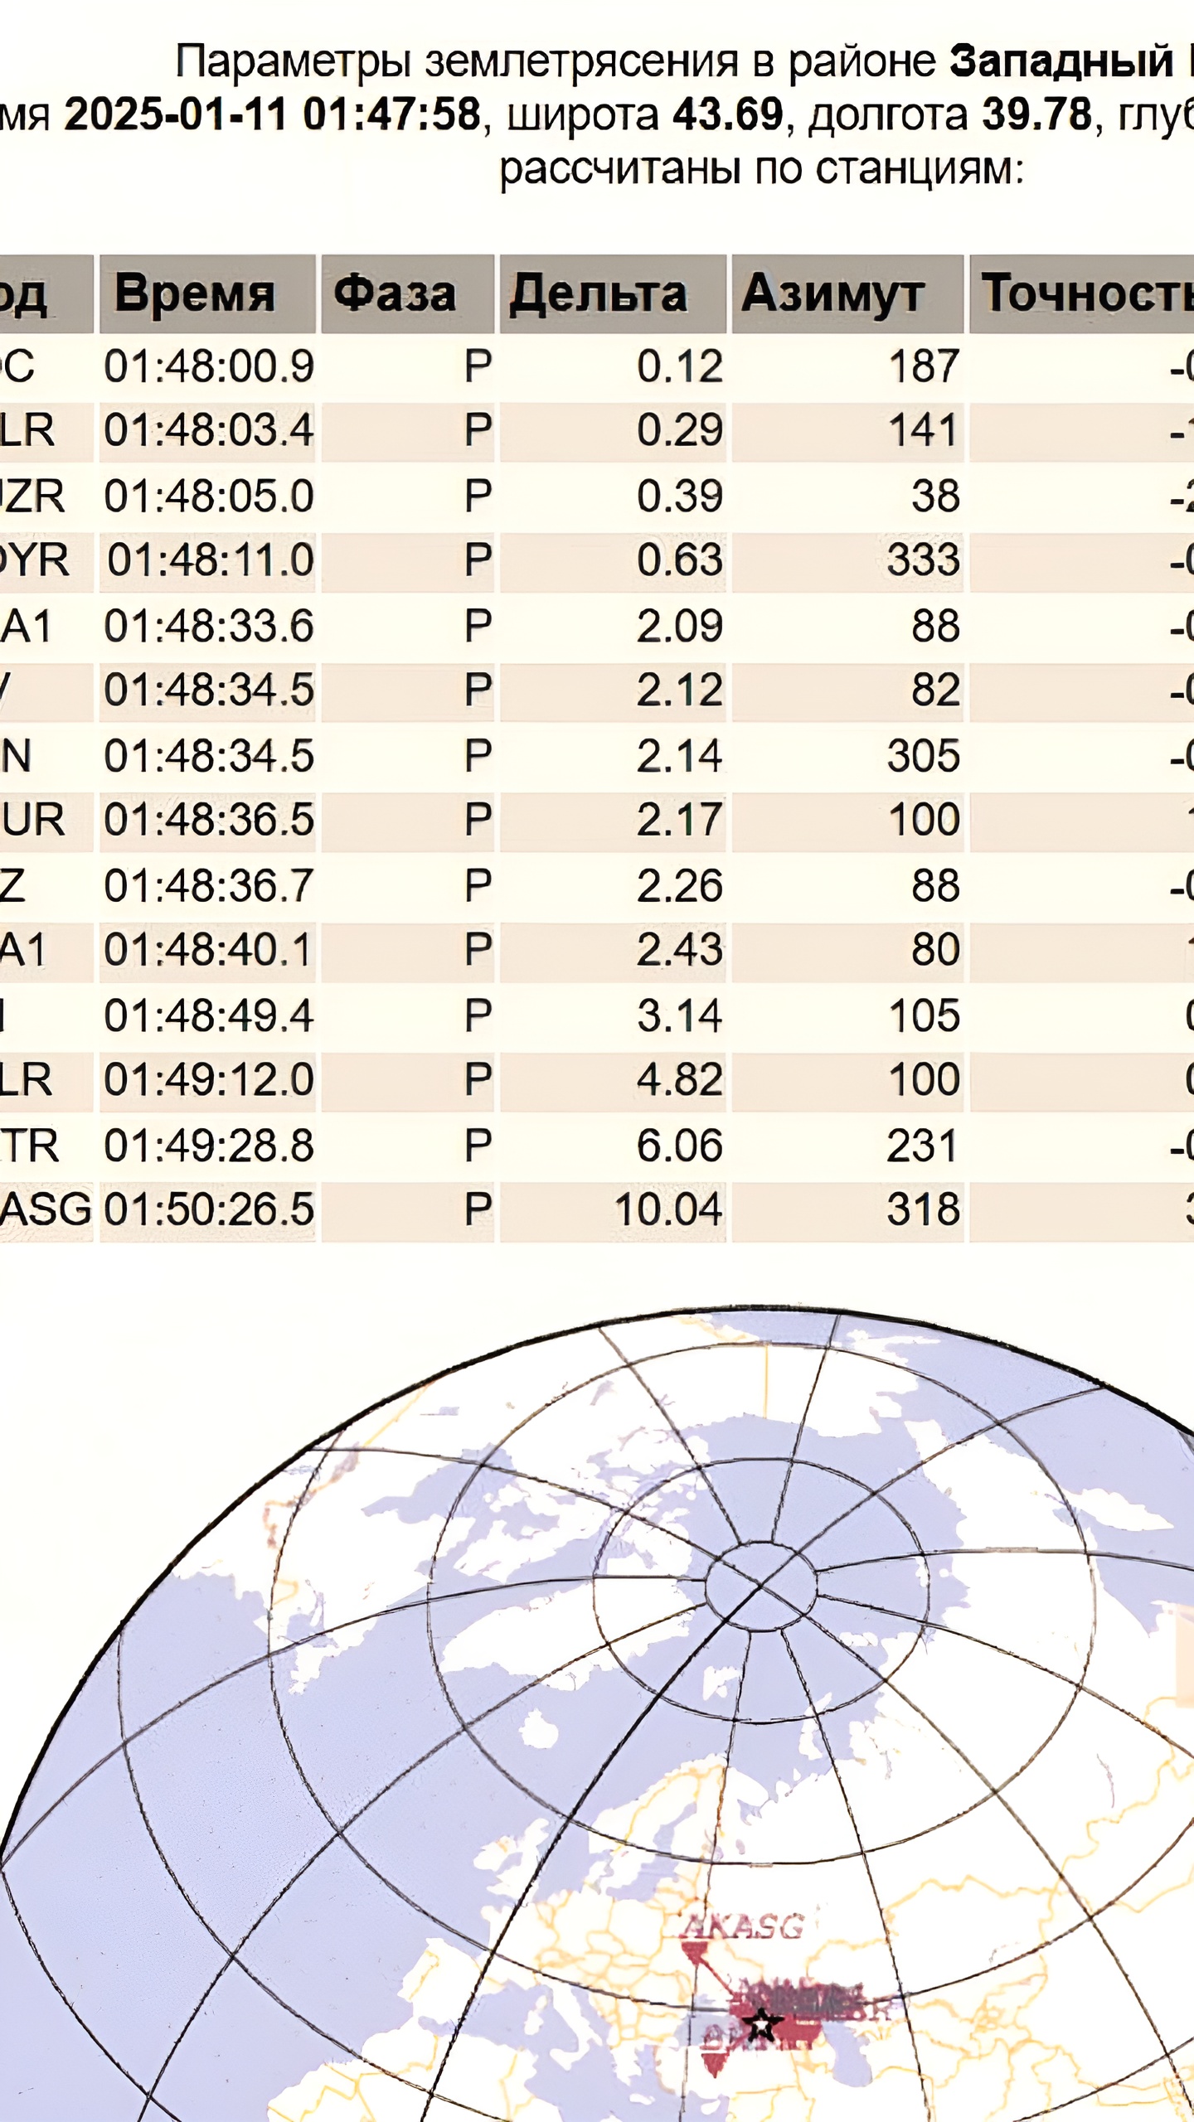Click delta value 4.82
The height and width of the screenshot is (2122, 1194).
click(x=680, y=1079)
